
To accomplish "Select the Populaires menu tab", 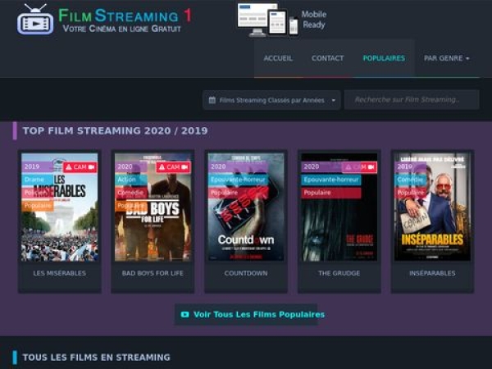I will [x=384, y=58].
